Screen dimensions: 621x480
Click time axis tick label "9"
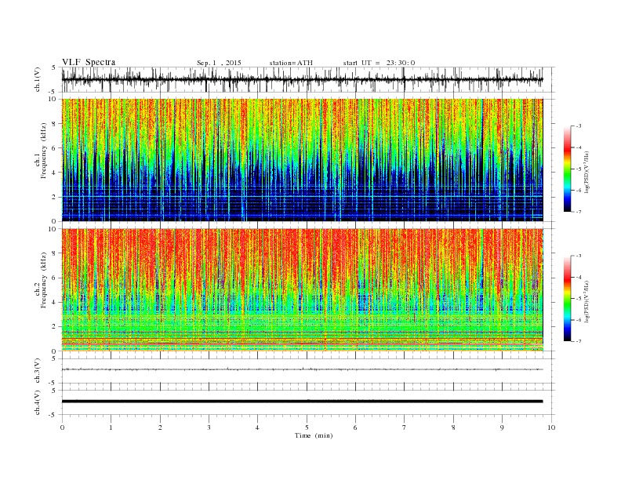tap(502, 427)
